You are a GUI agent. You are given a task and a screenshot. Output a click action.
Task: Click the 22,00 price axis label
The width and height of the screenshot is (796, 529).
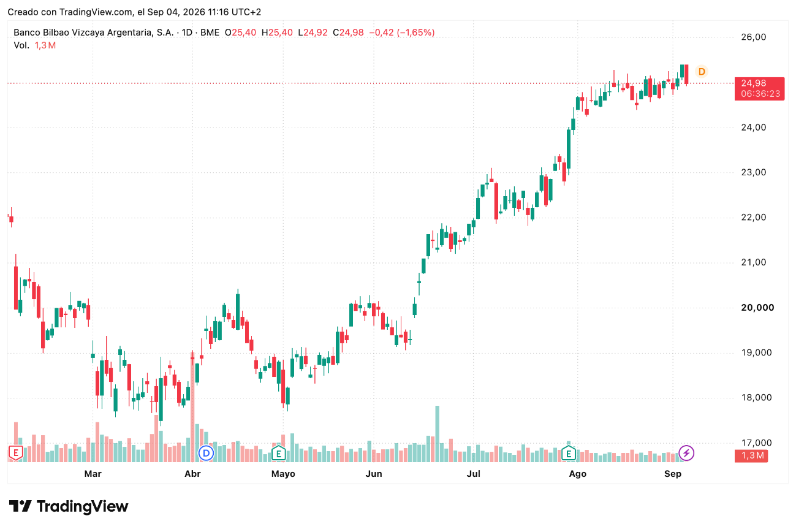point(754,218)
